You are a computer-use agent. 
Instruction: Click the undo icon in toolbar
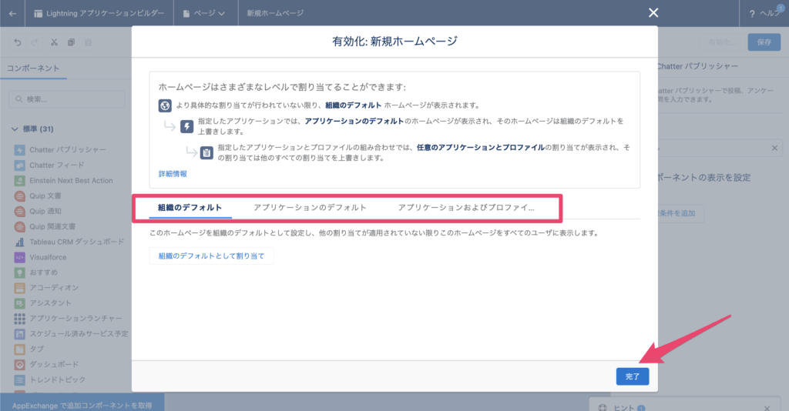tap(18, 42)
